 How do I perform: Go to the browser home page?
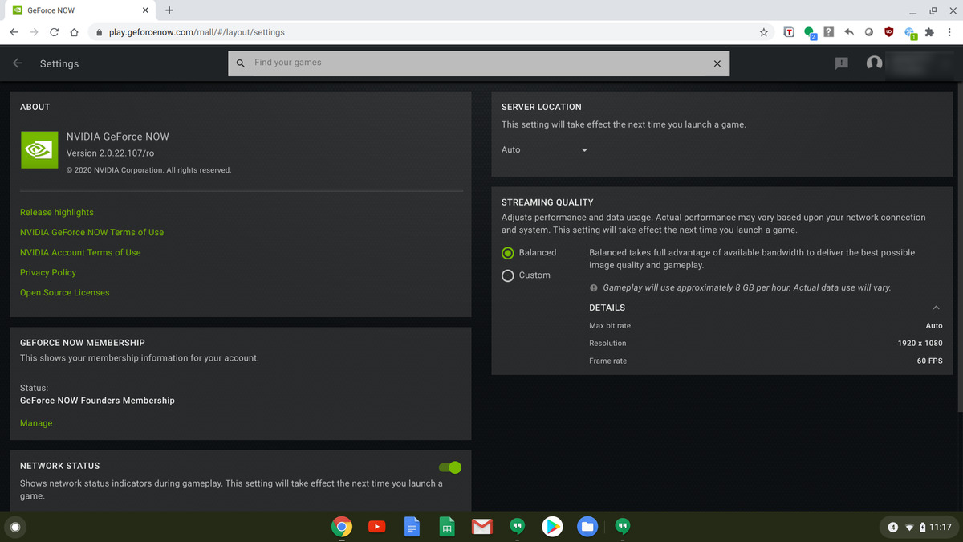click(74, 32)
